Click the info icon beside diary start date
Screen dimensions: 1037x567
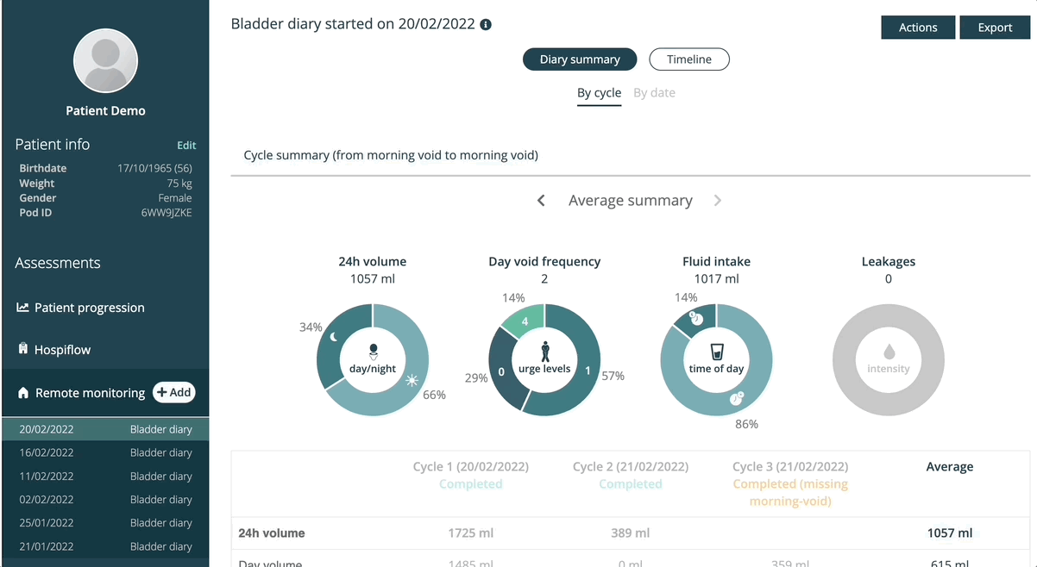(486, 25)
